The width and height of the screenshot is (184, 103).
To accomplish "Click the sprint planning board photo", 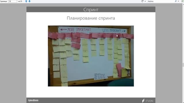I will 91,56.
